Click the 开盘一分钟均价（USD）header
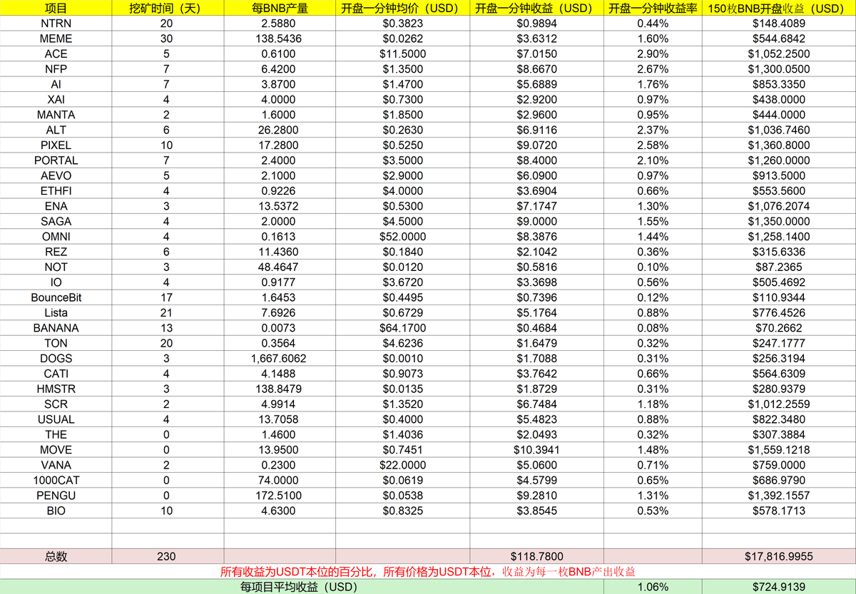The width and height of the screenshot is (856, 594). [402, 8]
